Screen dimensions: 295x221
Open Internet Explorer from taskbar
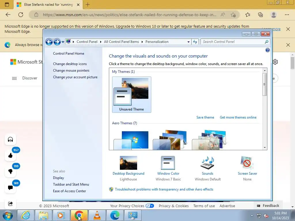pos(26,215)
